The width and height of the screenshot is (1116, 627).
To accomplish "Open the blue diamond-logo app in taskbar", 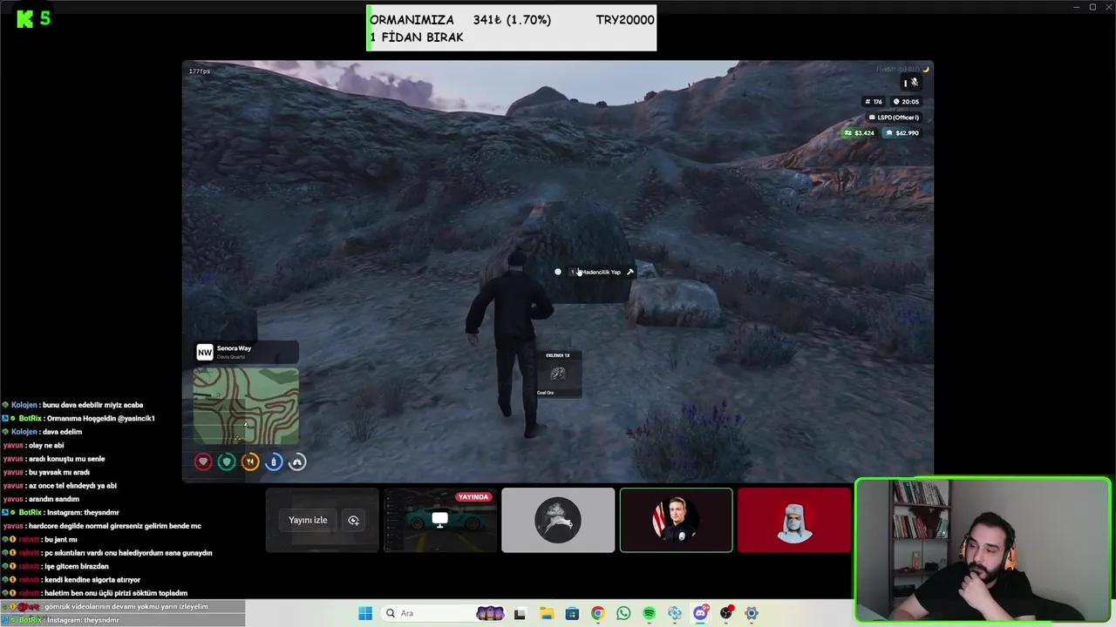I will pos(675,614).
